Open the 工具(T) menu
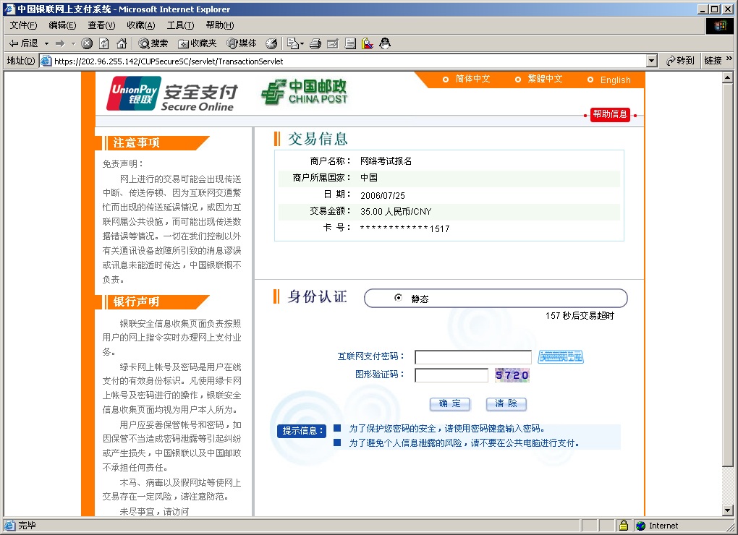Viewport: 738px width, 535px height. click(180, 25)
